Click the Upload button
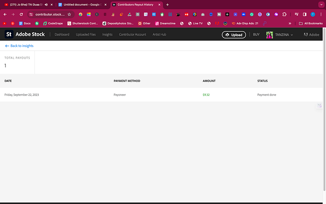Image resolution: width=326 pixels, height=204 pixels. (x=234, y=35)
